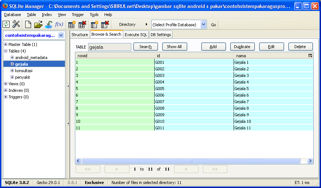Expand the Indexes (0) node
The image size is (321, 188).
coord(6,90)
